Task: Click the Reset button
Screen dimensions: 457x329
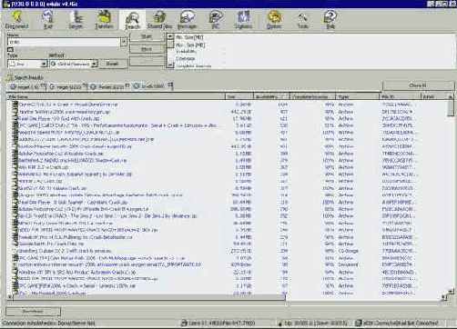Action: pyautogui.click(x=112, y=64)
